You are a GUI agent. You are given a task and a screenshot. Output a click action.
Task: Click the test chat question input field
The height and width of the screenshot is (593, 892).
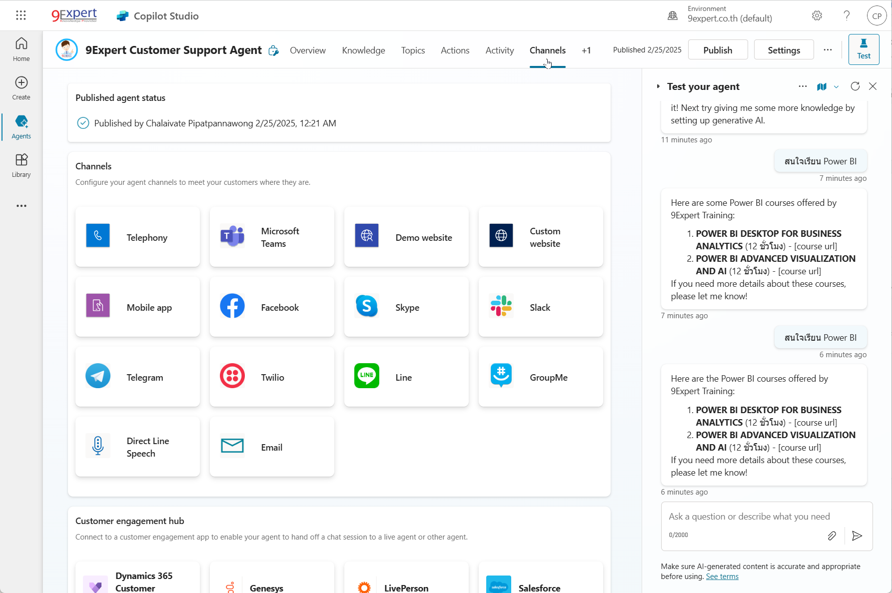[750, 517]
